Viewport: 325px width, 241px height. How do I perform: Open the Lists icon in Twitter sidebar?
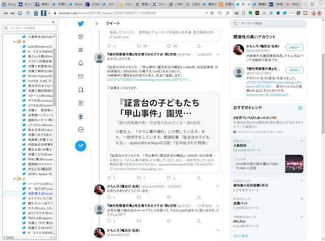click(x=81, y=103)
